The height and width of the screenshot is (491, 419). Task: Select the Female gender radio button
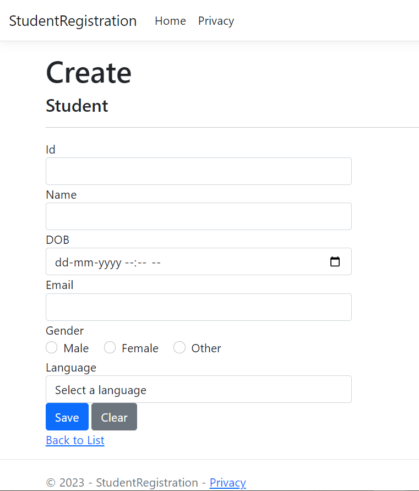pyautogui.click(x=110, y=347)
